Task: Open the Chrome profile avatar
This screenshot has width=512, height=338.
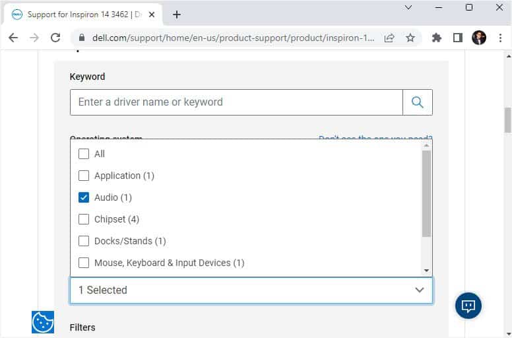Action: pyautogui.click(x=479, y=38)
